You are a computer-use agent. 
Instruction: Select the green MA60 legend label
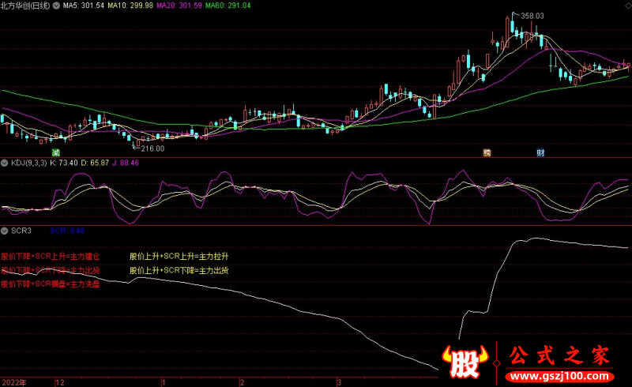click(x=228, y=6)
